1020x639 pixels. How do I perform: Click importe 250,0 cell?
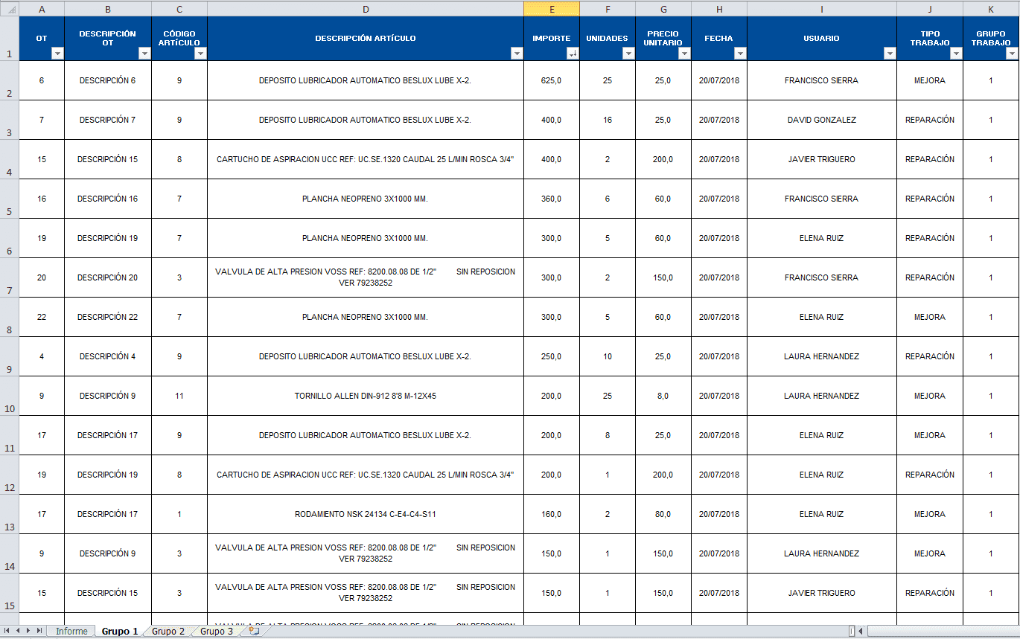click(552, 356)
